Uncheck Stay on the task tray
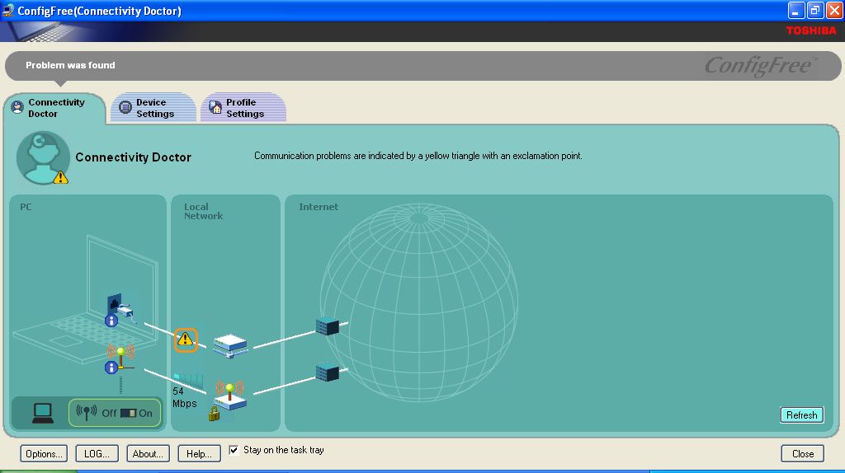Screen dimensions: 845x473 [x=234, y=450]
